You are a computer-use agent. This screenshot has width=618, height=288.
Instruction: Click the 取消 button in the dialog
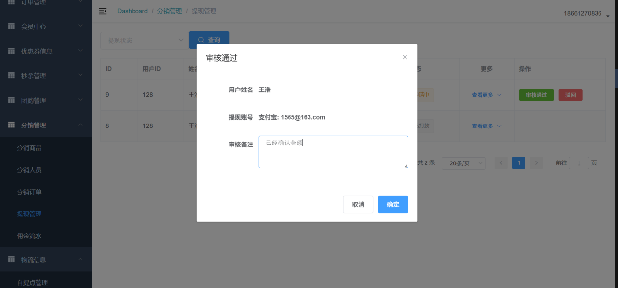(358, 204)
